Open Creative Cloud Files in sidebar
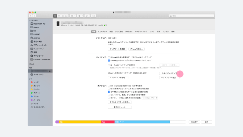Image resolution: width=243 pixels, height=137 pixels. [x=40, y=59]
